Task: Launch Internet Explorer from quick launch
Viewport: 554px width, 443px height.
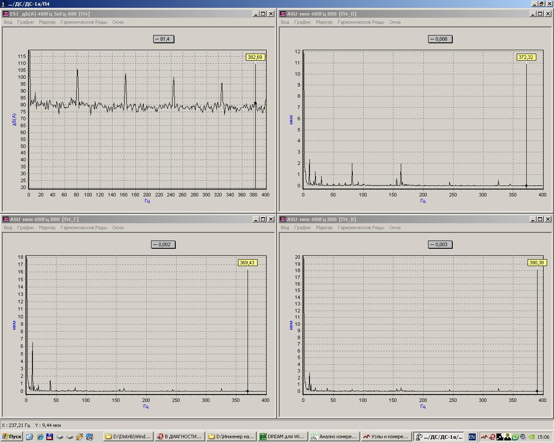Action: (x=40, y=437)
